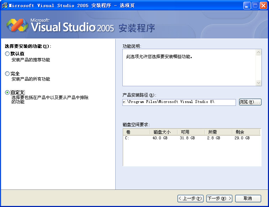Image resolution: width=269 pixels, height=207 pixels.
Task: Click the 安装产品的推荐功能 description
Action: coord(31,60)
